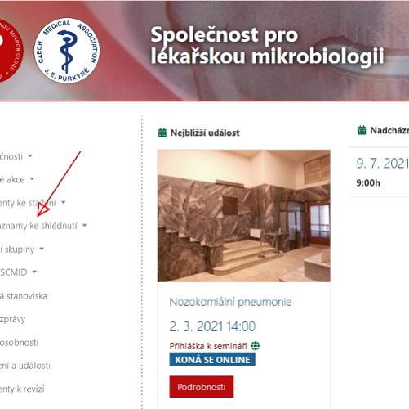This screenshot has width=409, height=409.
Task: Open 'a události' sidebar entry
Action: point(25,366)
